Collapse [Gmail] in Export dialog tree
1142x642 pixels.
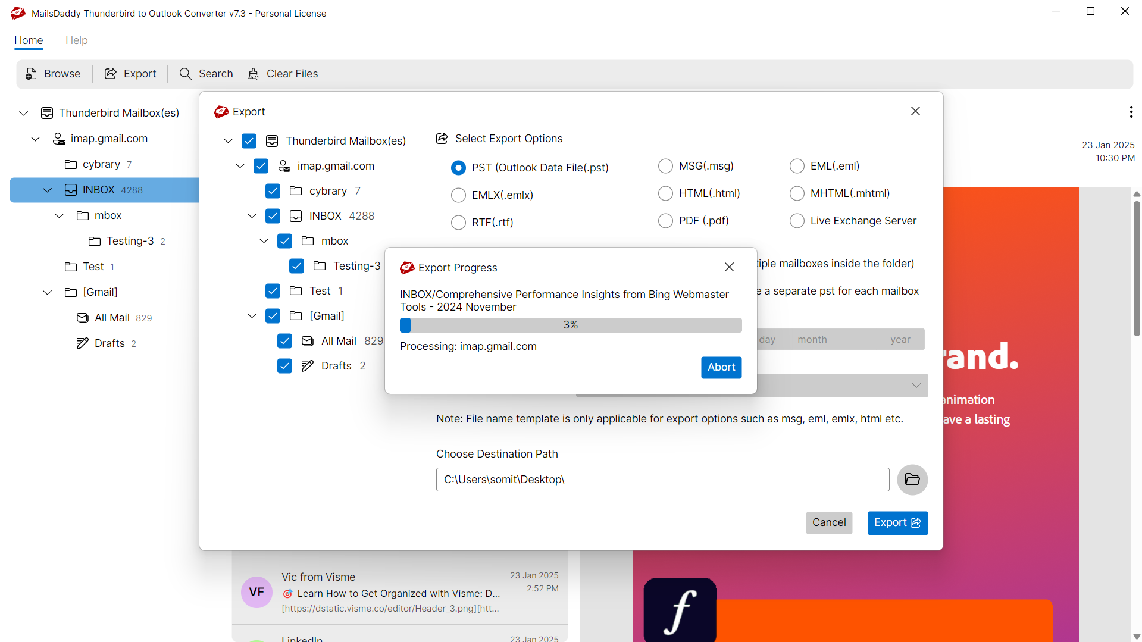(252, 316)
